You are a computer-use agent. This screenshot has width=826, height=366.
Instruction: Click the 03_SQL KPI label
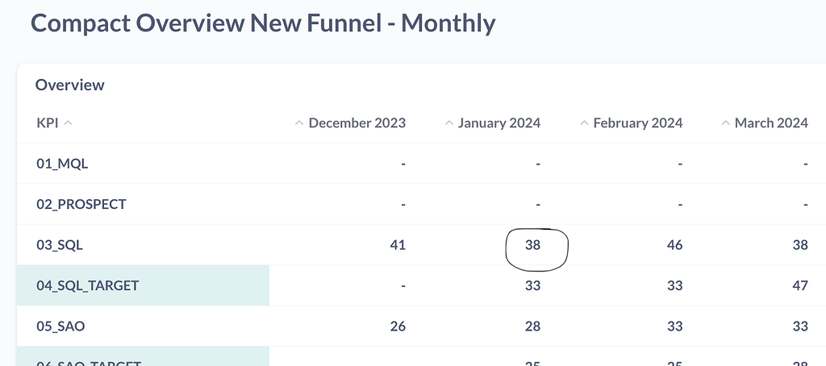point(60,244)
